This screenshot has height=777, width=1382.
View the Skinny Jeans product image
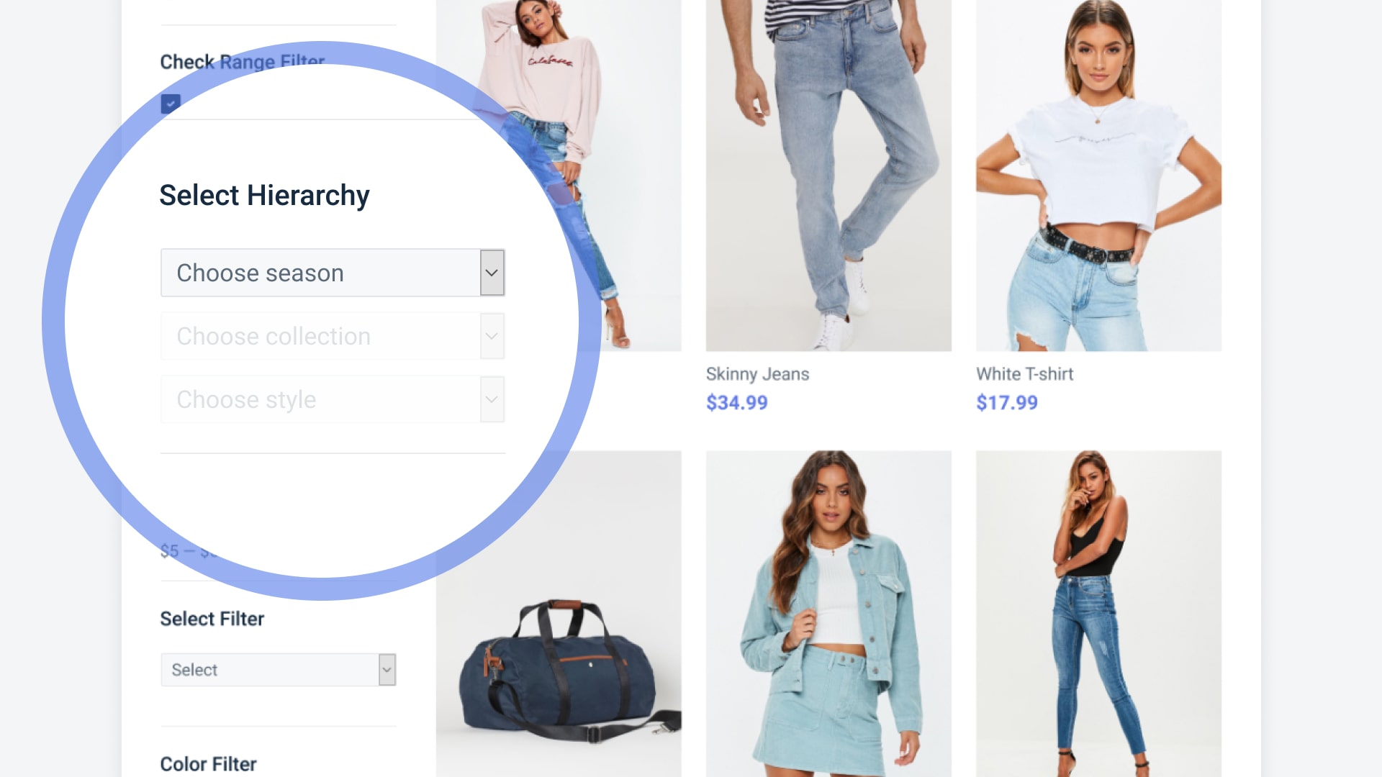click(828, 176)
